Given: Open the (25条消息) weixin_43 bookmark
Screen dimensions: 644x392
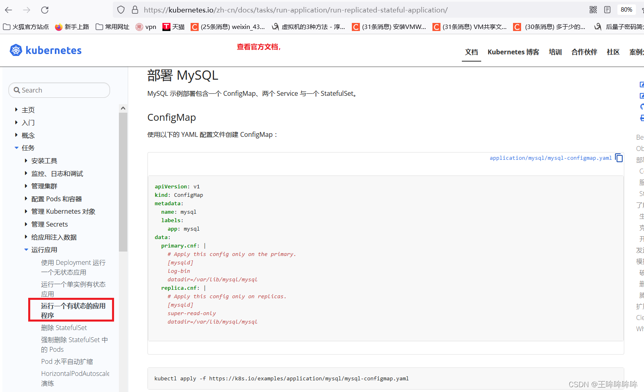Looking at the screenshot, I should coord(228,27).
